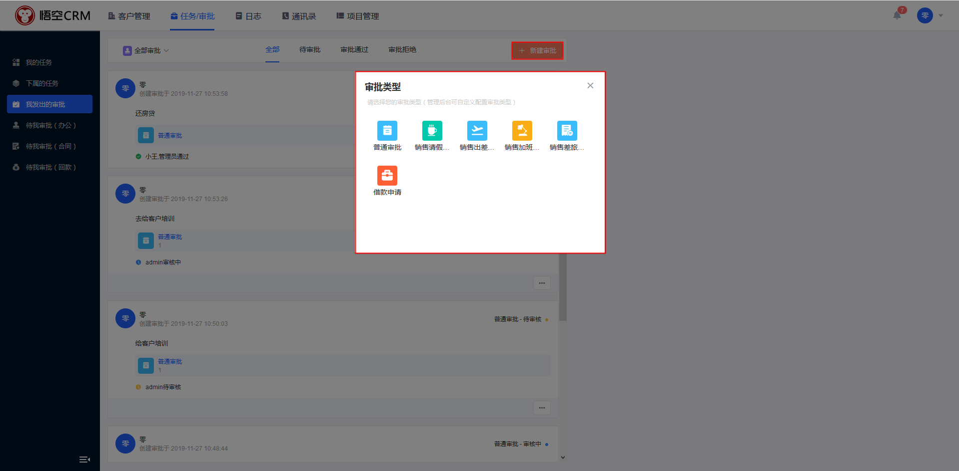Switch to the 待审批 tab

coord(309,50)
